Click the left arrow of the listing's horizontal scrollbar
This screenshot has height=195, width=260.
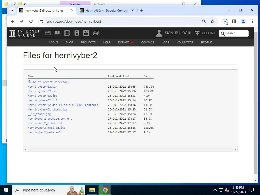coord(25,150)
